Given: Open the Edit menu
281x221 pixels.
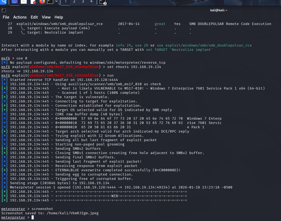Looking at the screenshot, I should point(34,17).
